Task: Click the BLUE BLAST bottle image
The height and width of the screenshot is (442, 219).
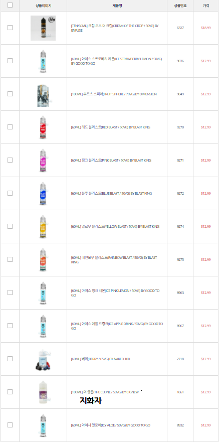Action: pyautogui.click(x=43, y=193)
